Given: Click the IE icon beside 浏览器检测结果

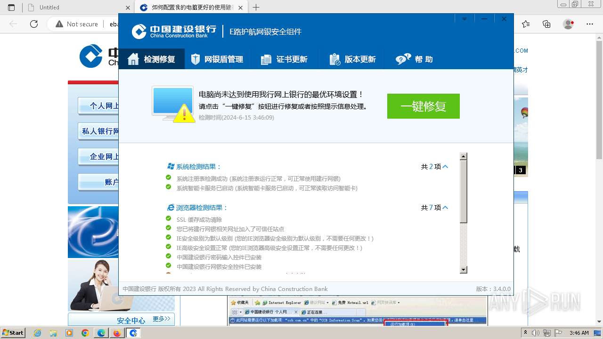Looking at the screenshot, I should pyautogui.click(x=171, y=208).
